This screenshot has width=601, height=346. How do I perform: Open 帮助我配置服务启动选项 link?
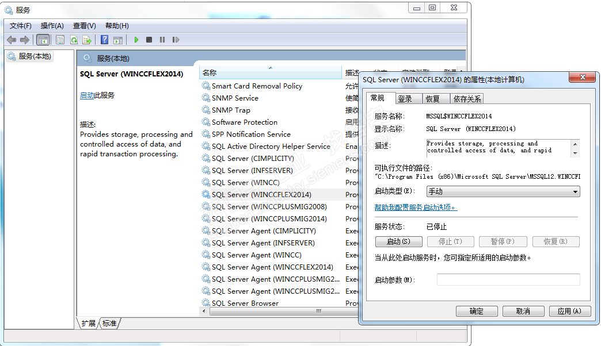[x=416, y=207]
